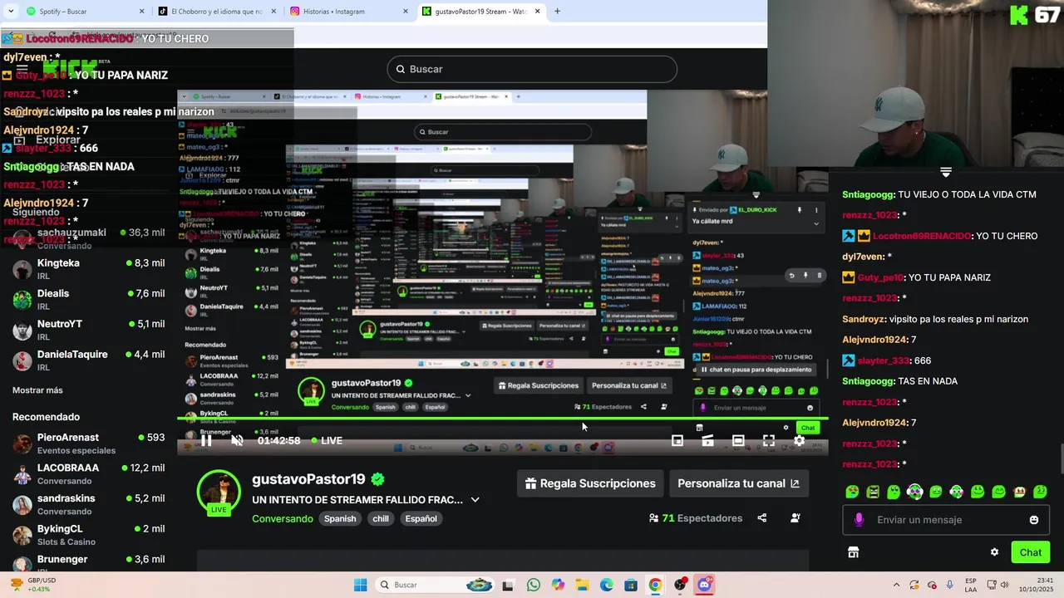This screenshot has width=1064, height=598.
Task: Open Diealis channel in sidebar
Action: point(88,300)
